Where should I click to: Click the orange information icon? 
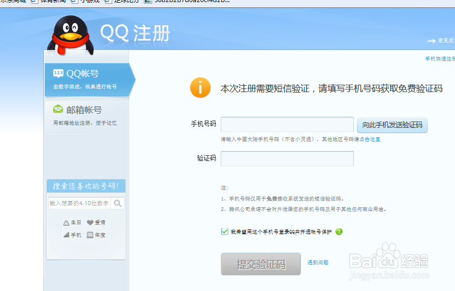coord(200,87)
